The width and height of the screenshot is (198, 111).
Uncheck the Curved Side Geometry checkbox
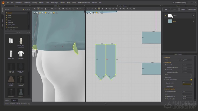tap(191, 80)
